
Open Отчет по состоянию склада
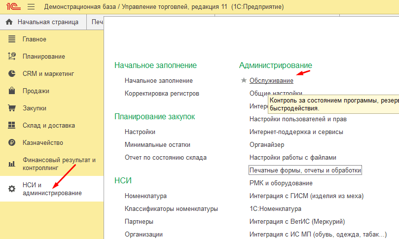click(x=166, y=158)
